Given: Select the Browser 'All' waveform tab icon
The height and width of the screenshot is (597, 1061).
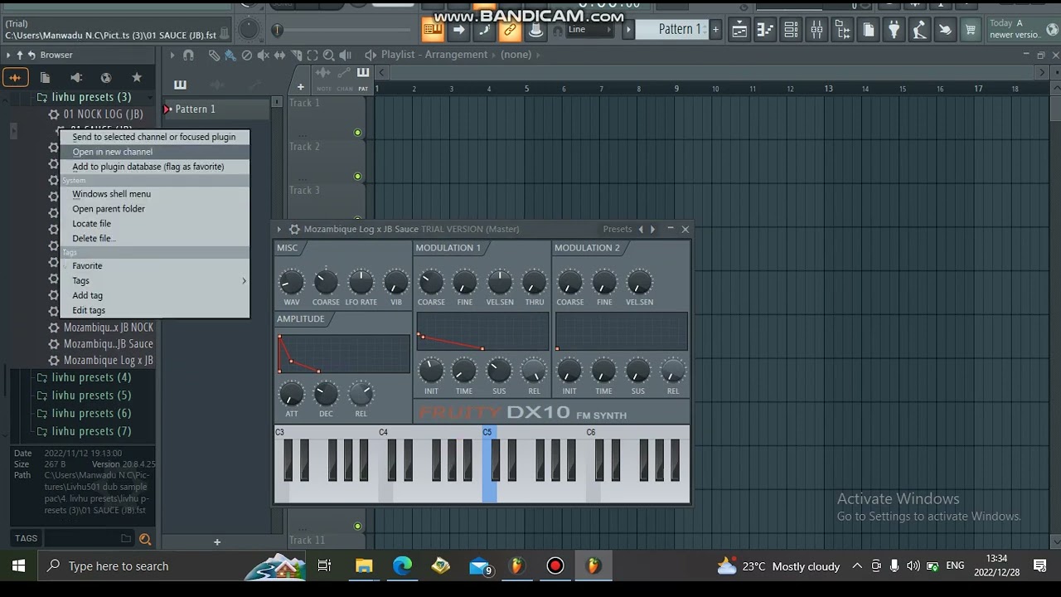Looking at the screenshot, I should (15, 77).
